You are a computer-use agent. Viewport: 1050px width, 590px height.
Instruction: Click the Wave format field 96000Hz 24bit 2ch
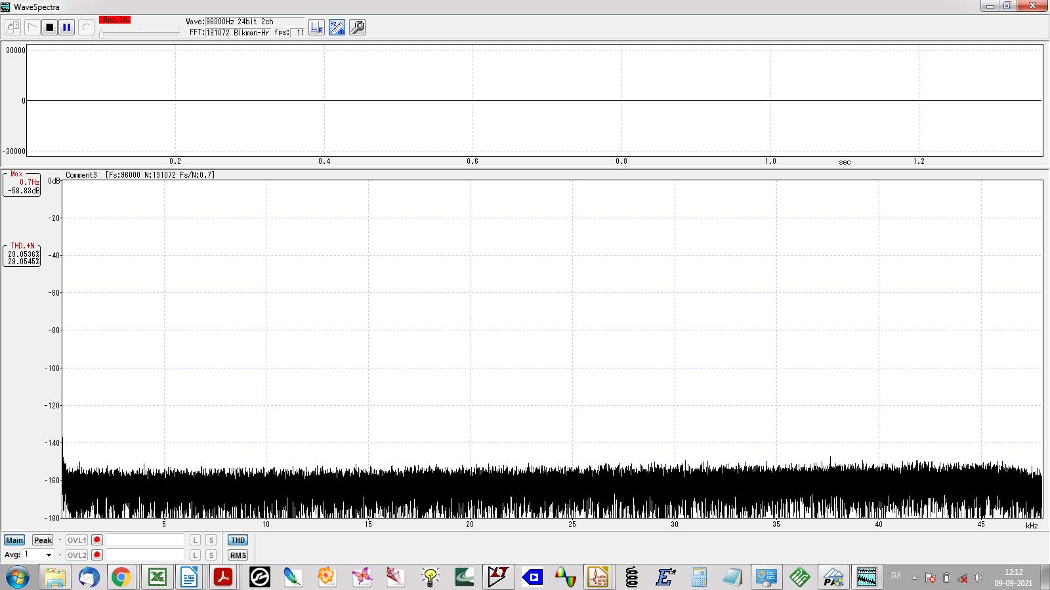pyautogui.click(x=254, y=22)
